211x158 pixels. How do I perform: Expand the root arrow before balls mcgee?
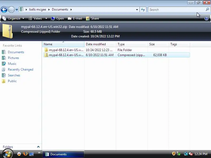(26, 9)
